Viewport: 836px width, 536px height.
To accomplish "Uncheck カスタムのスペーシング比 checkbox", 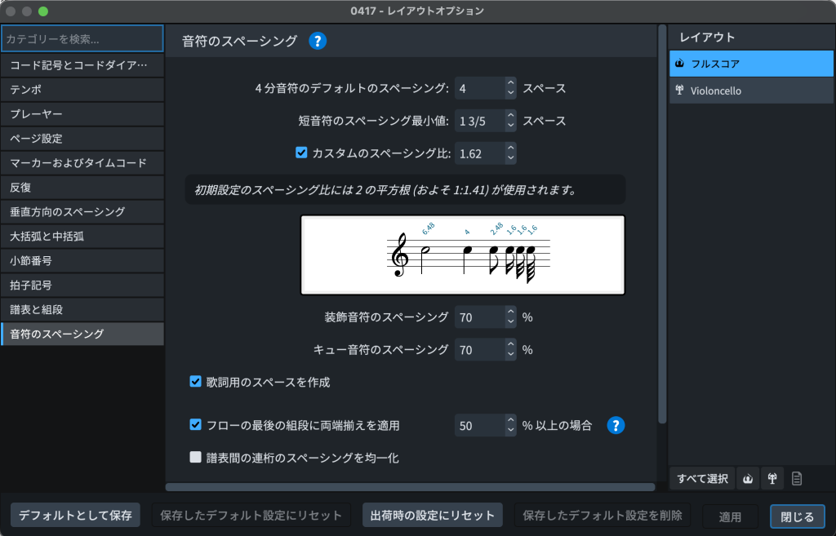I will (300, 152).
